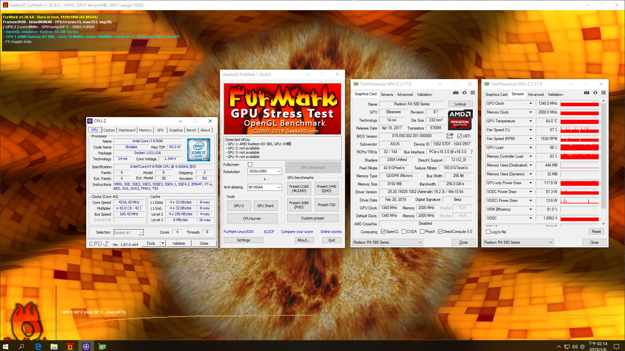Open Anti-aliasing 8X MSAA dropdown

(x=265, y=187)
